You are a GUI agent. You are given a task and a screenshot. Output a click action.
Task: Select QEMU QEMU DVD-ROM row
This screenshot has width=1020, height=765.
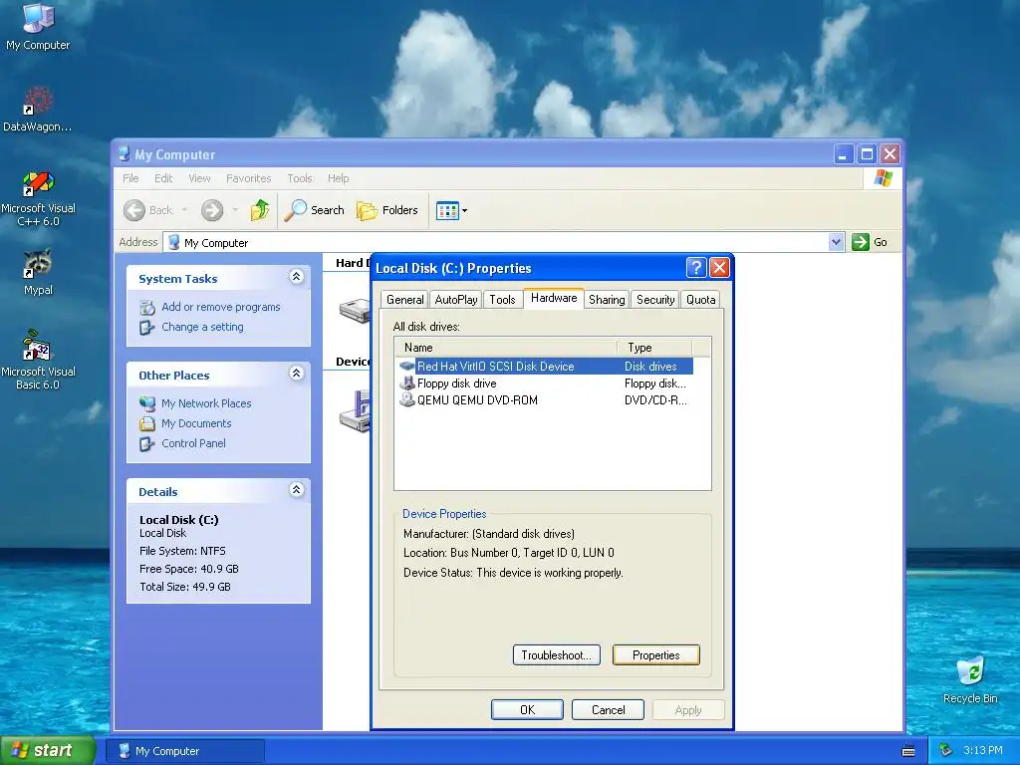[546, 400]
